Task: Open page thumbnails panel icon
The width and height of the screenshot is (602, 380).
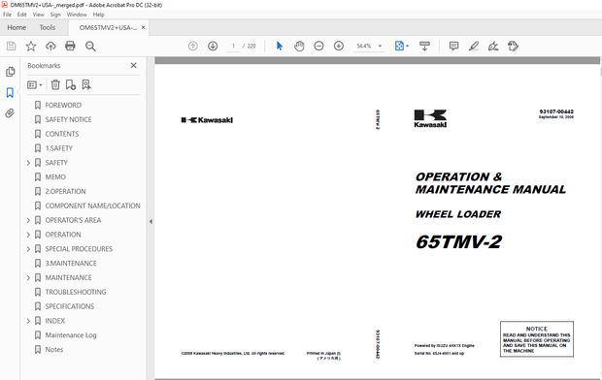Action: [10, 72]
